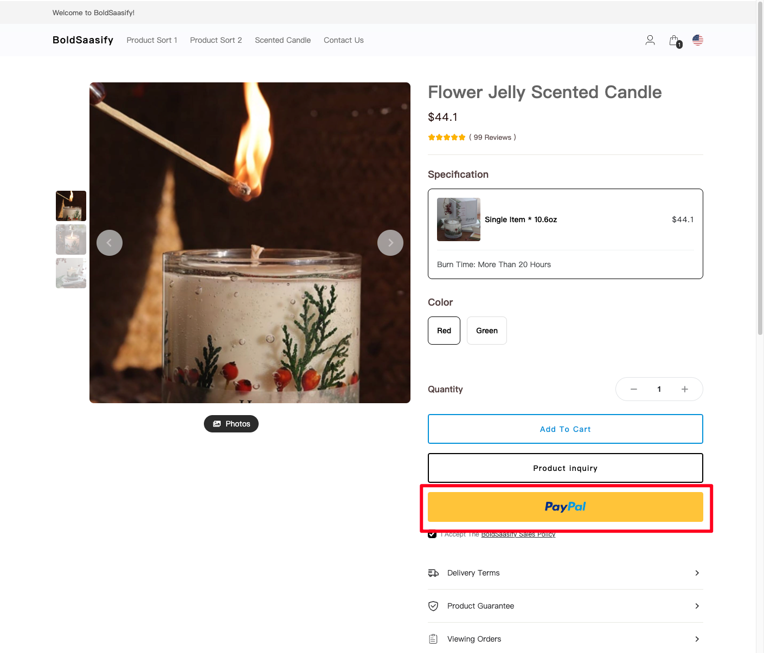This screenshot has width=764, height=653.
Task: Expand the Viewing Orders section
Action: pyautogui.click(x=566, y=639)
